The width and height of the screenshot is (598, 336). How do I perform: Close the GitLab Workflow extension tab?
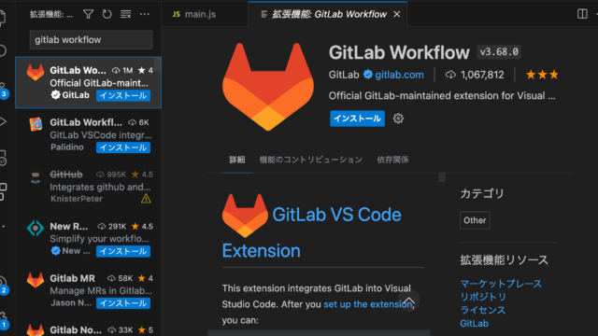(x=396, y=14)
